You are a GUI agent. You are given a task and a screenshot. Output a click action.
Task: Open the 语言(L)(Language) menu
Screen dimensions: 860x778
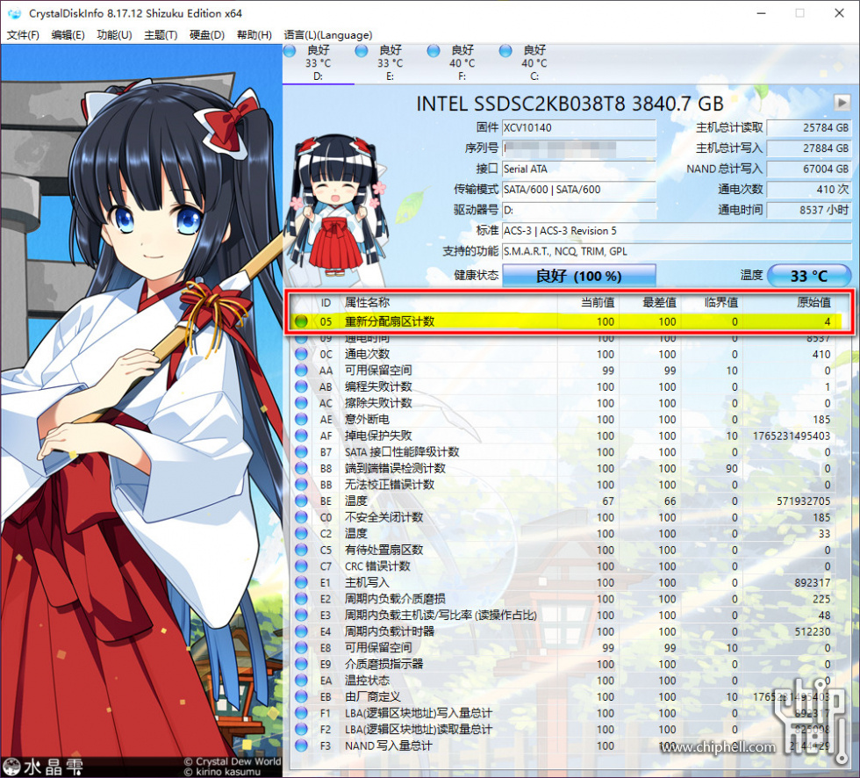point(328,35)
